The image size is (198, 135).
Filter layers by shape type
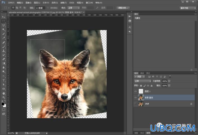pos(161,76)
